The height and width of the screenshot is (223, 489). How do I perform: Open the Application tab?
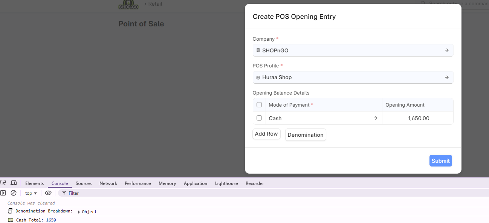[x=196, y=183]
